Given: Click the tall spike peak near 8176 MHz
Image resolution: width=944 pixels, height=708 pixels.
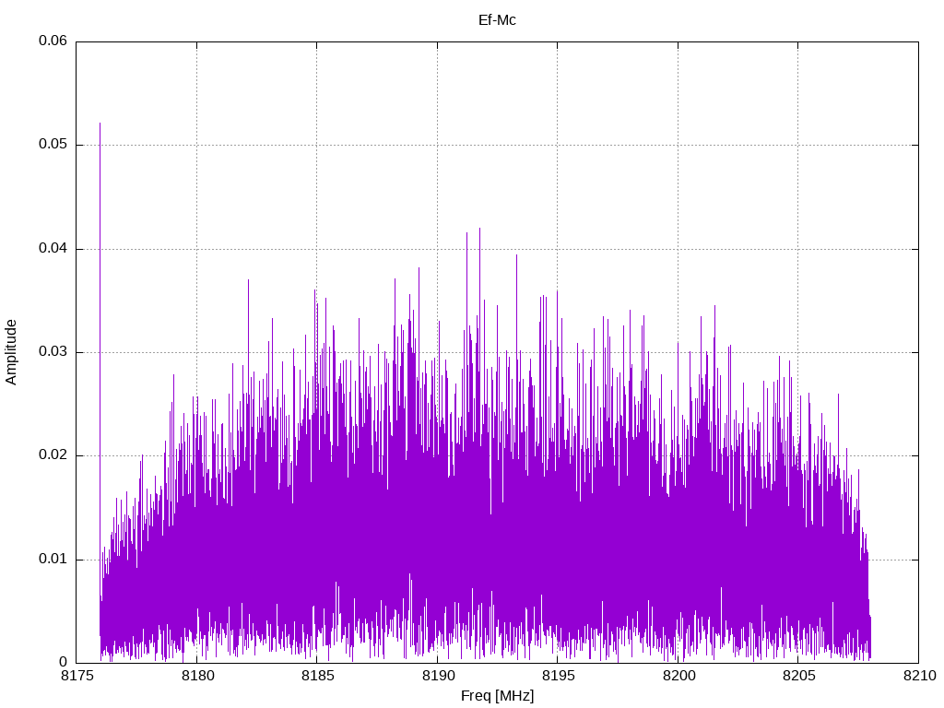Looking at the screenshot, I should 100,124.
